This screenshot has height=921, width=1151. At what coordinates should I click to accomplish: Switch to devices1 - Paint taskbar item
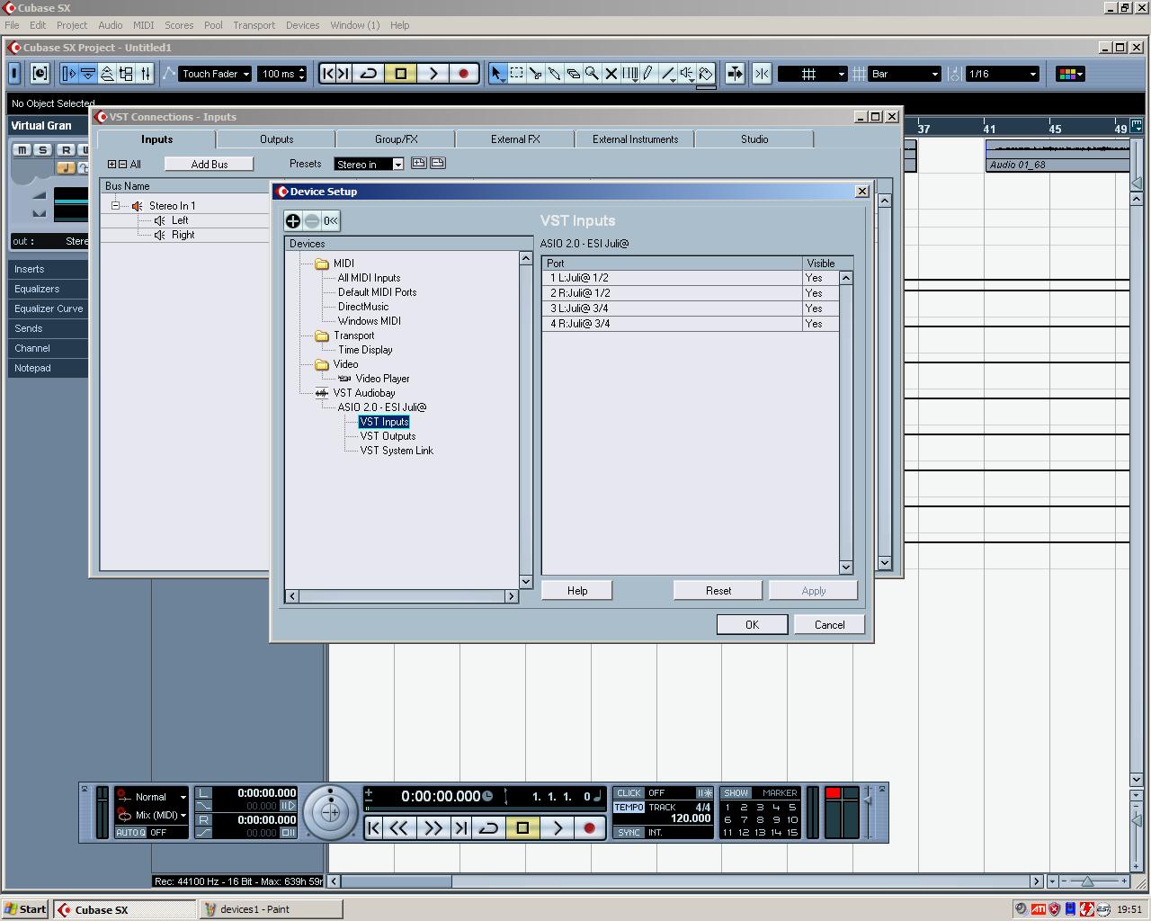(270, 909)
